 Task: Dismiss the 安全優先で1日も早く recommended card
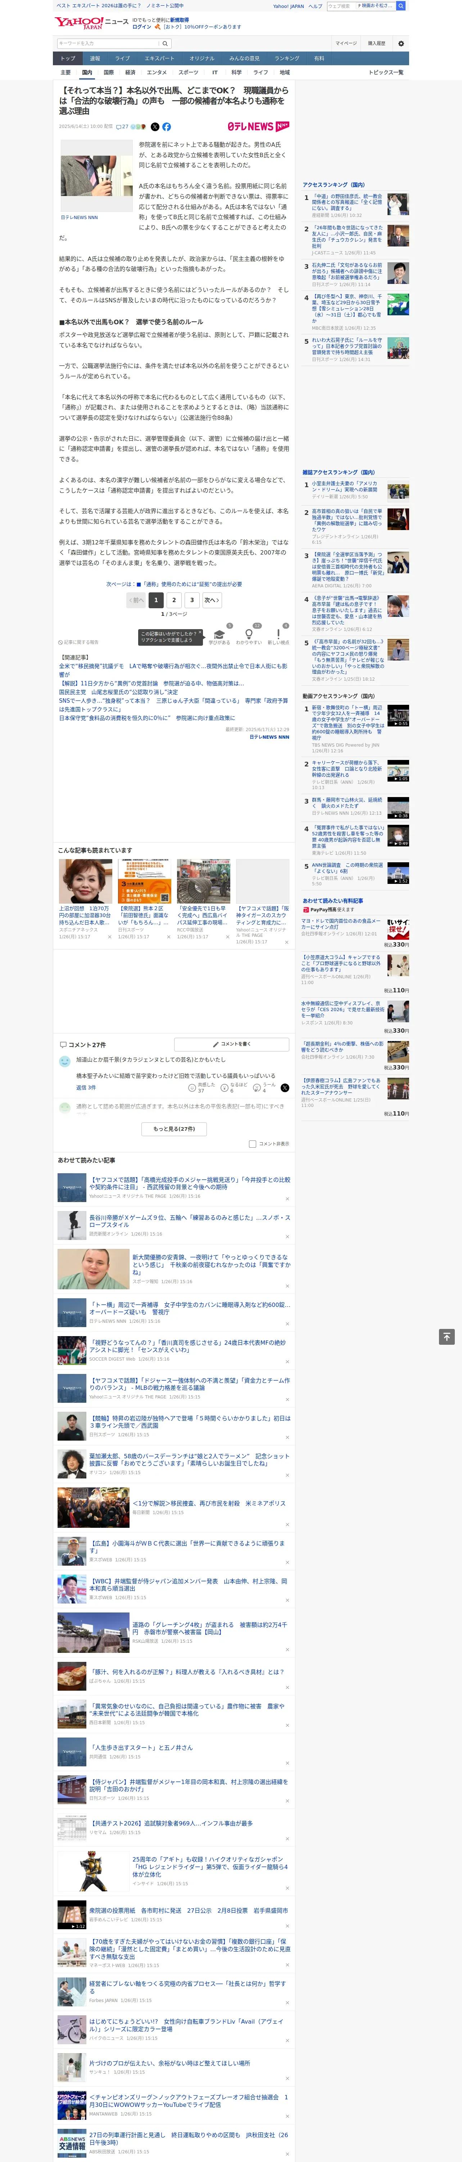coord(227,937)
